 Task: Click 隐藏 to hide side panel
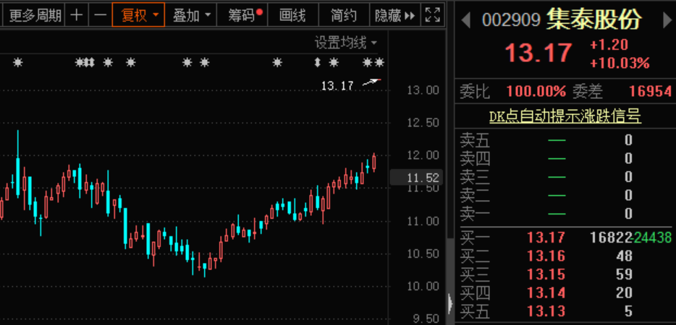[x=394, y=15]
